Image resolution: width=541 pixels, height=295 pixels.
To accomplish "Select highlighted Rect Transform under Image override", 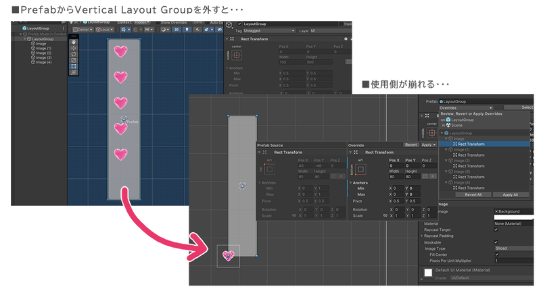I will point(484,144).
